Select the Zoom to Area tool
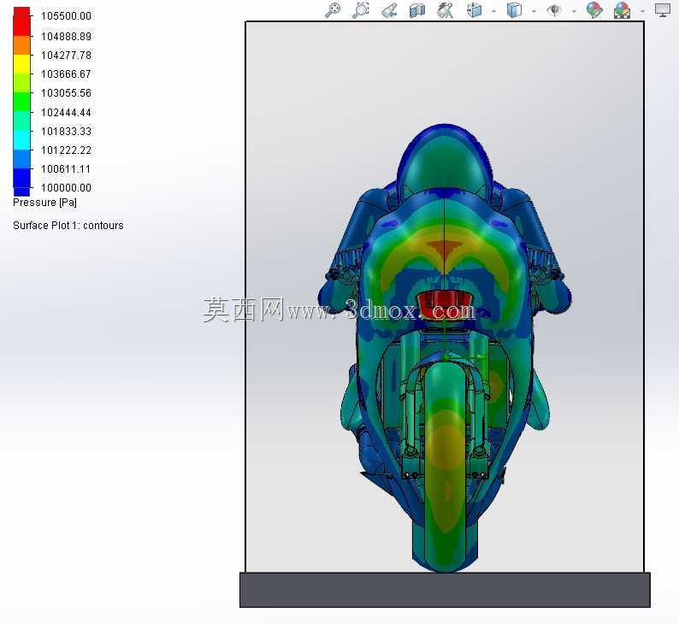The height and width of the screenshot is (624, 679). coord(360,10)
